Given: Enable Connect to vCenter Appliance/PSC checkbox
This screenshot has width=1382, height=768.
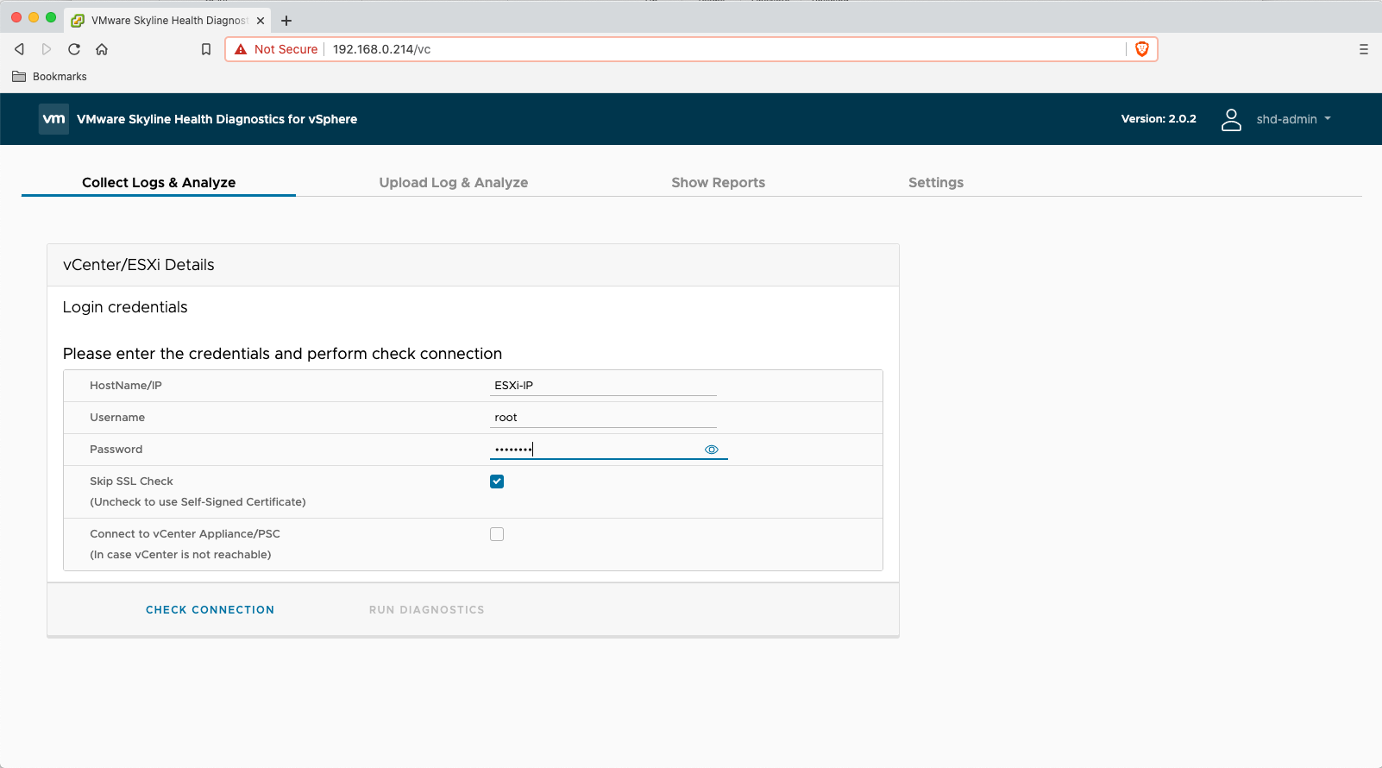Looking at the screenshot, I should pyautogui.click(x=497, y=534).
